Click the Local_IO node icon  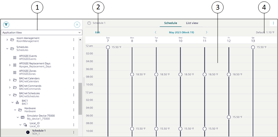25,124
